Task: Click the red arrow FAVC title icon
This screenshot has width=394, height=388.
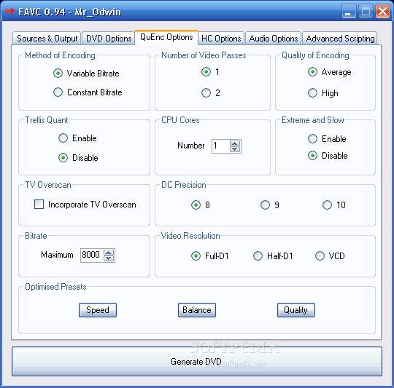Action: [9, 11]
